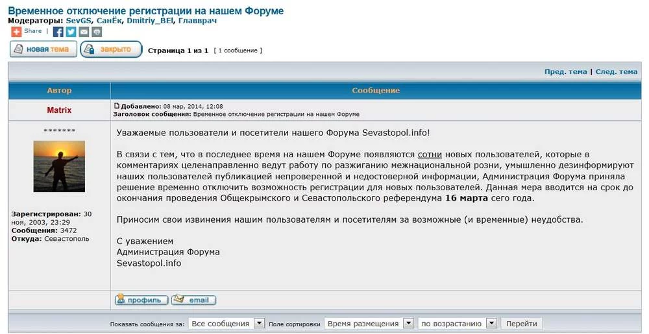Open moderator Главврач profile link
The height and width of the screenshot is (334, 649).
[x=197, y=21]
